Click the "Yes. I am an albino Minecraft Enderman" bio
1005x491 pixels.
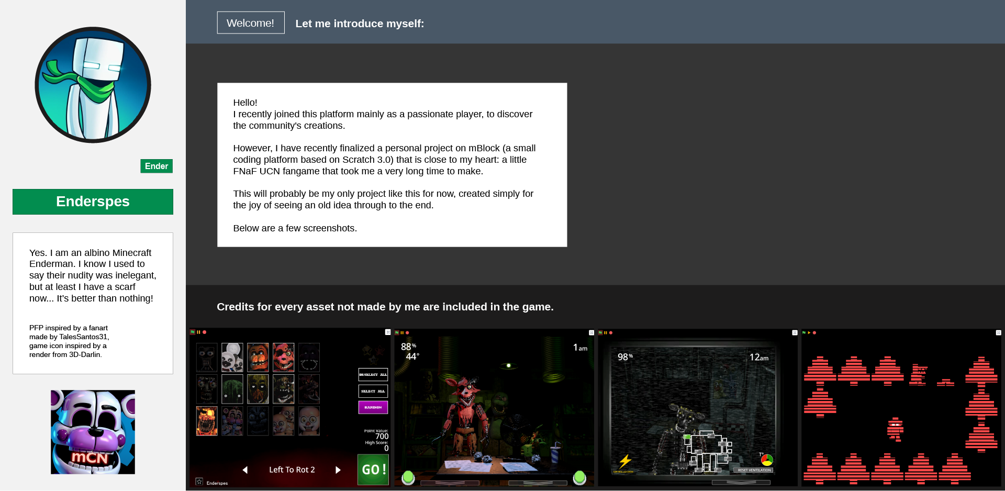(93, 275)
